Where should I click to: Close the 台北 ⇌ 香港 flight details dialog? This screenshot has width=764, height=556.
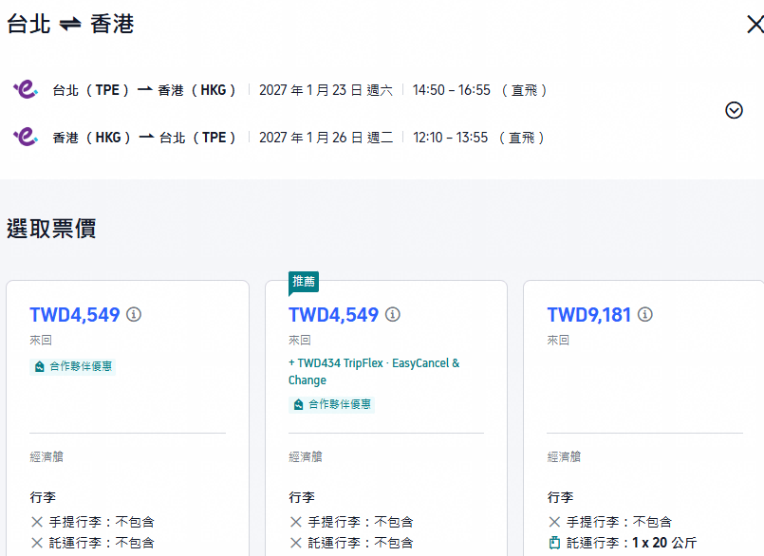point(755,25)
